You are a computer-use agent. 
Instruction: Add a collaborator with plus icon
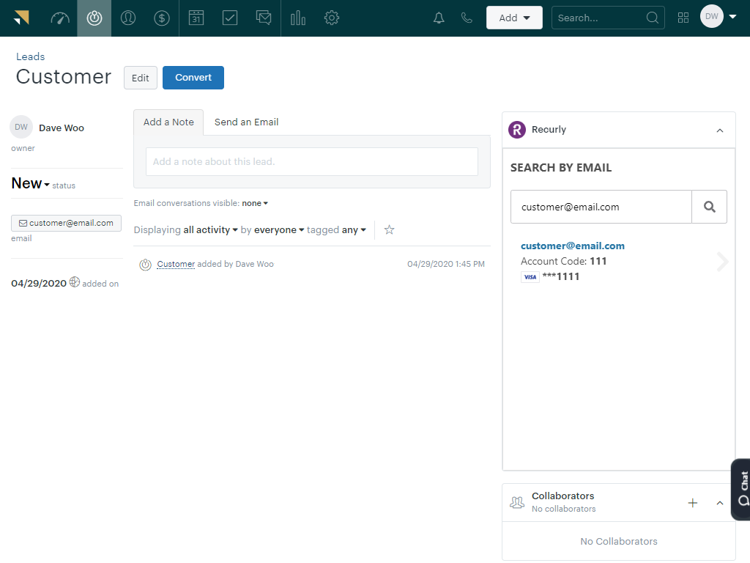[693, 503]
